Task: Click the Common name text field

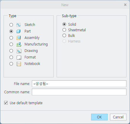Action: coord(79,92)
